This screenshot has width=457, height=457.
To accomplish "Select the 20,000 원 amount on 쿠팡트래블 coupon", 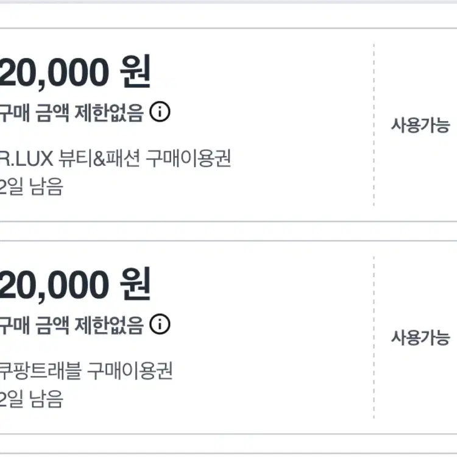I will tap(75, 285).
